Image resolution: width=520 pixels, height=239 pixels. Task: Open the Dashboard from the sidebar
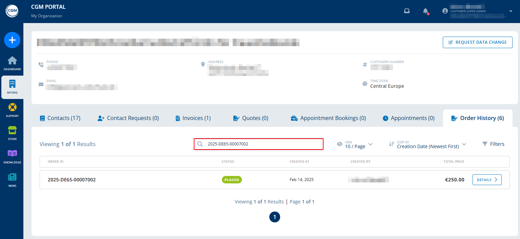(x=12, y=64)
